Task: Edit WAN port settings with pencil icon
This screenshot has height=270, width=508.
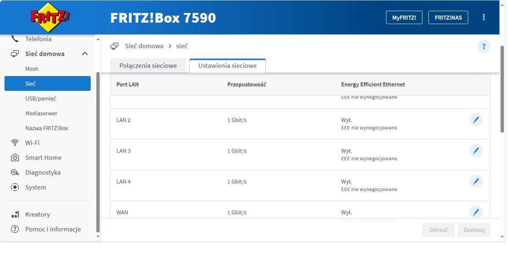Action: pyautogui.click(x=476, y=212)
